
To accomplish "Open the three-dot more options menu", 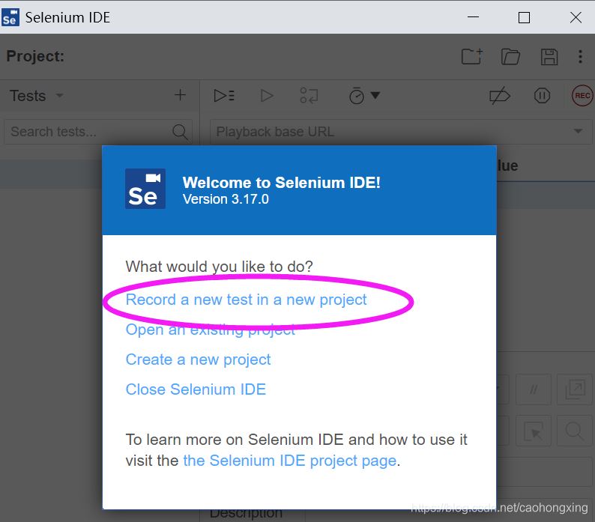I will [580, 56].
